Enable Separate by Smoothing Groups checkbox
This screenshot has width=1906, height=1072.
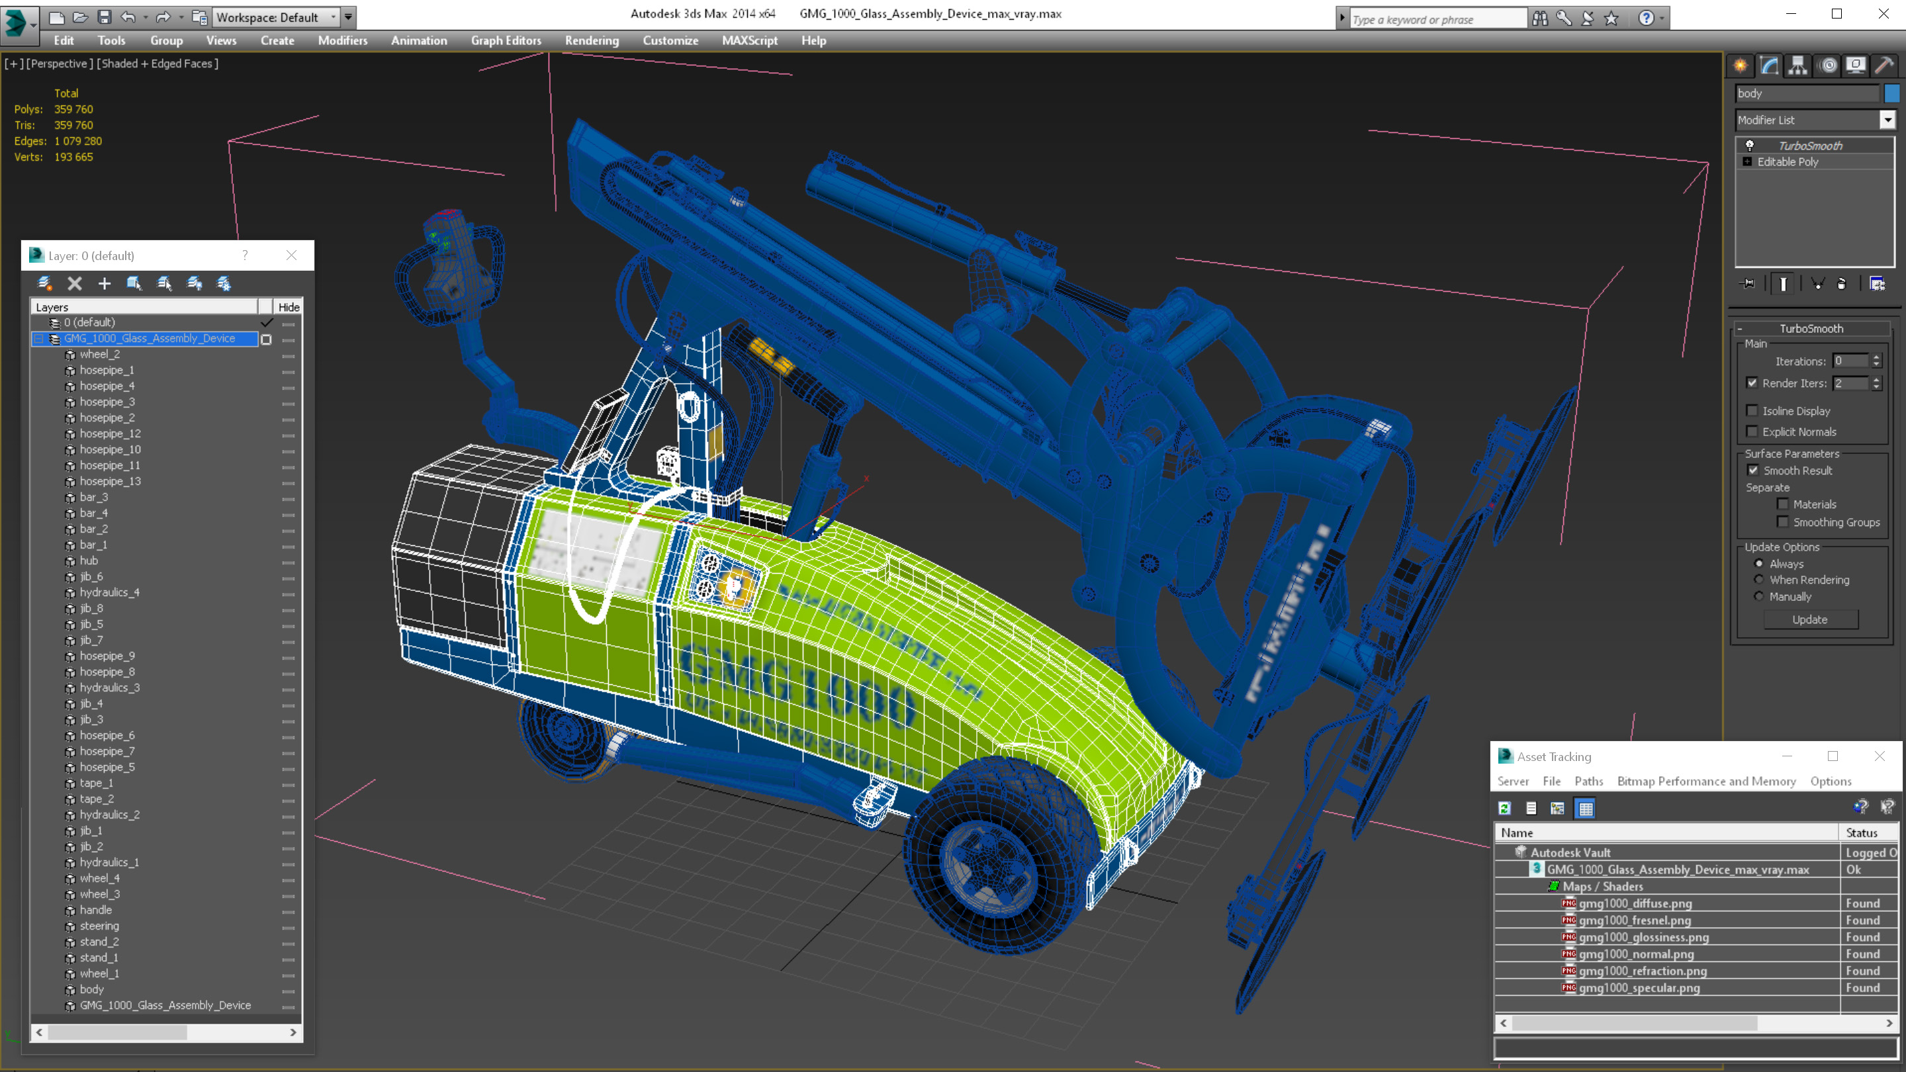1783,521
